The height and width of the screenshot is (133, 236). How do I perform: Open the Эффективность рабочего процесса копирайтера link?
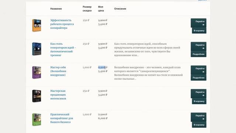(x=62, y=24)
